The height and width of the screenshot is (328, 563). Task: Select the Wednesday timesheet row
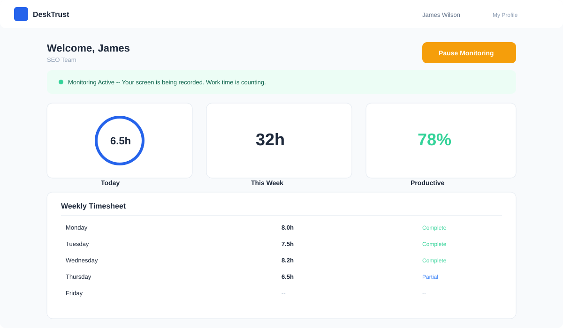281,261
